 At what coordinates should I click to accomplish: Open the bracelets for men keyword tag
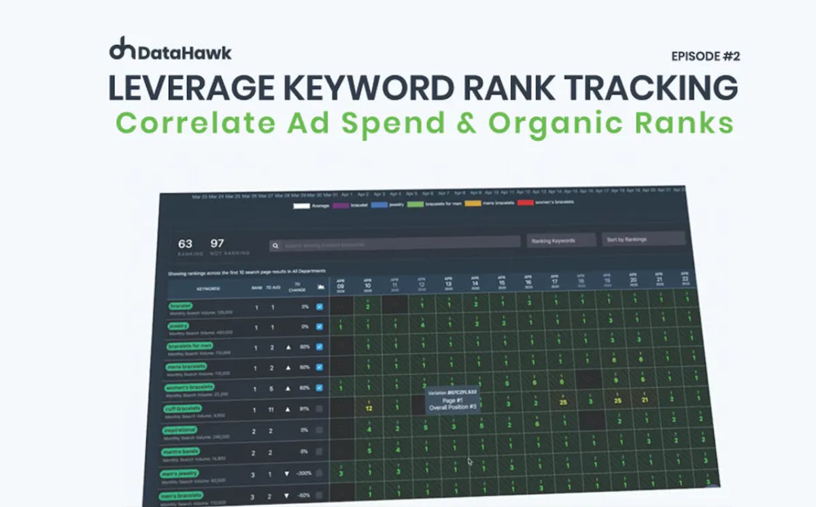click(190, 346)
